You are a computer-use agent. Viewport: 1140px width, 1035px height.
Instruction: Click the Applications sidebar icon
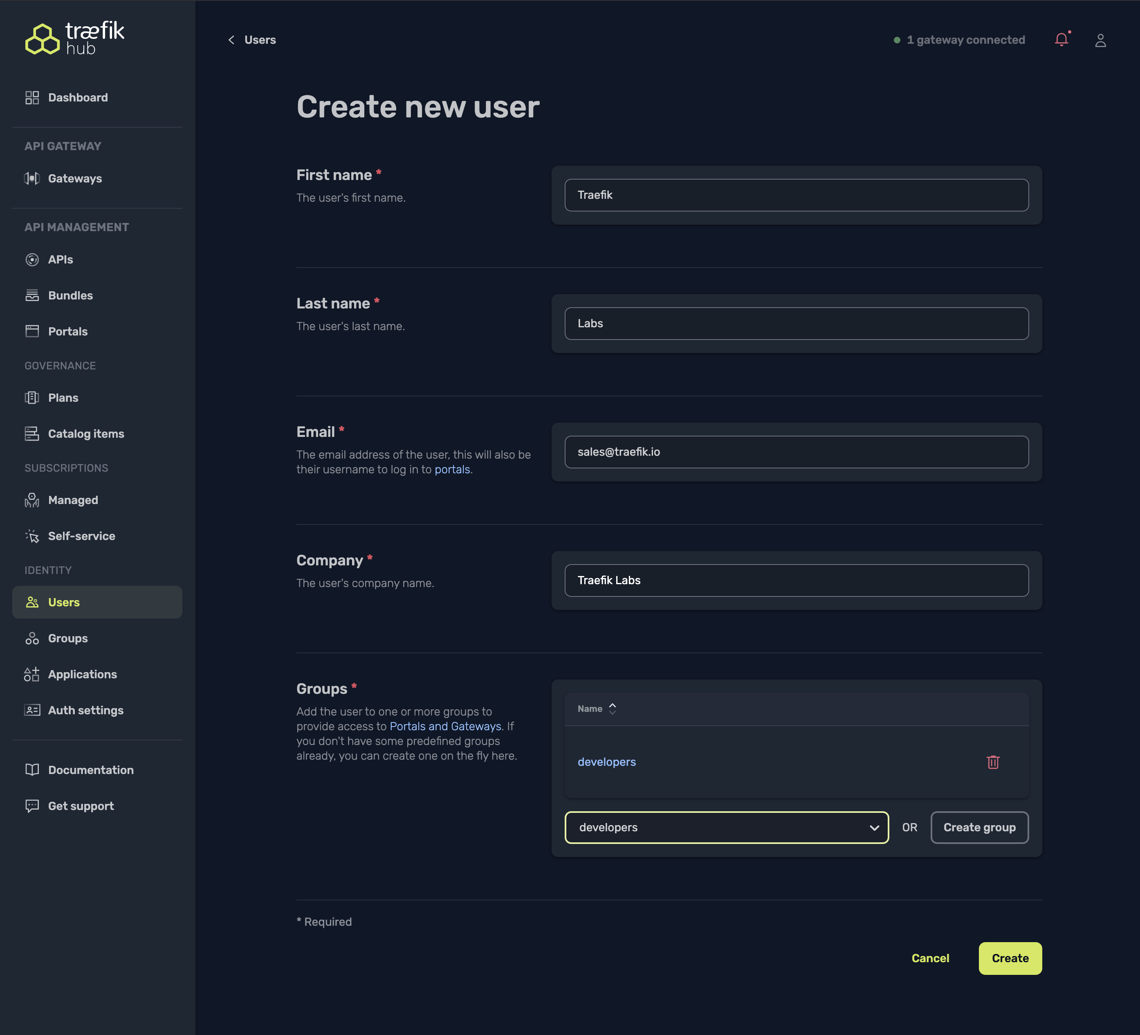point(32,674)
